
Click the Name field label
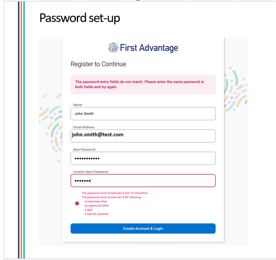[x=77, y=105]
